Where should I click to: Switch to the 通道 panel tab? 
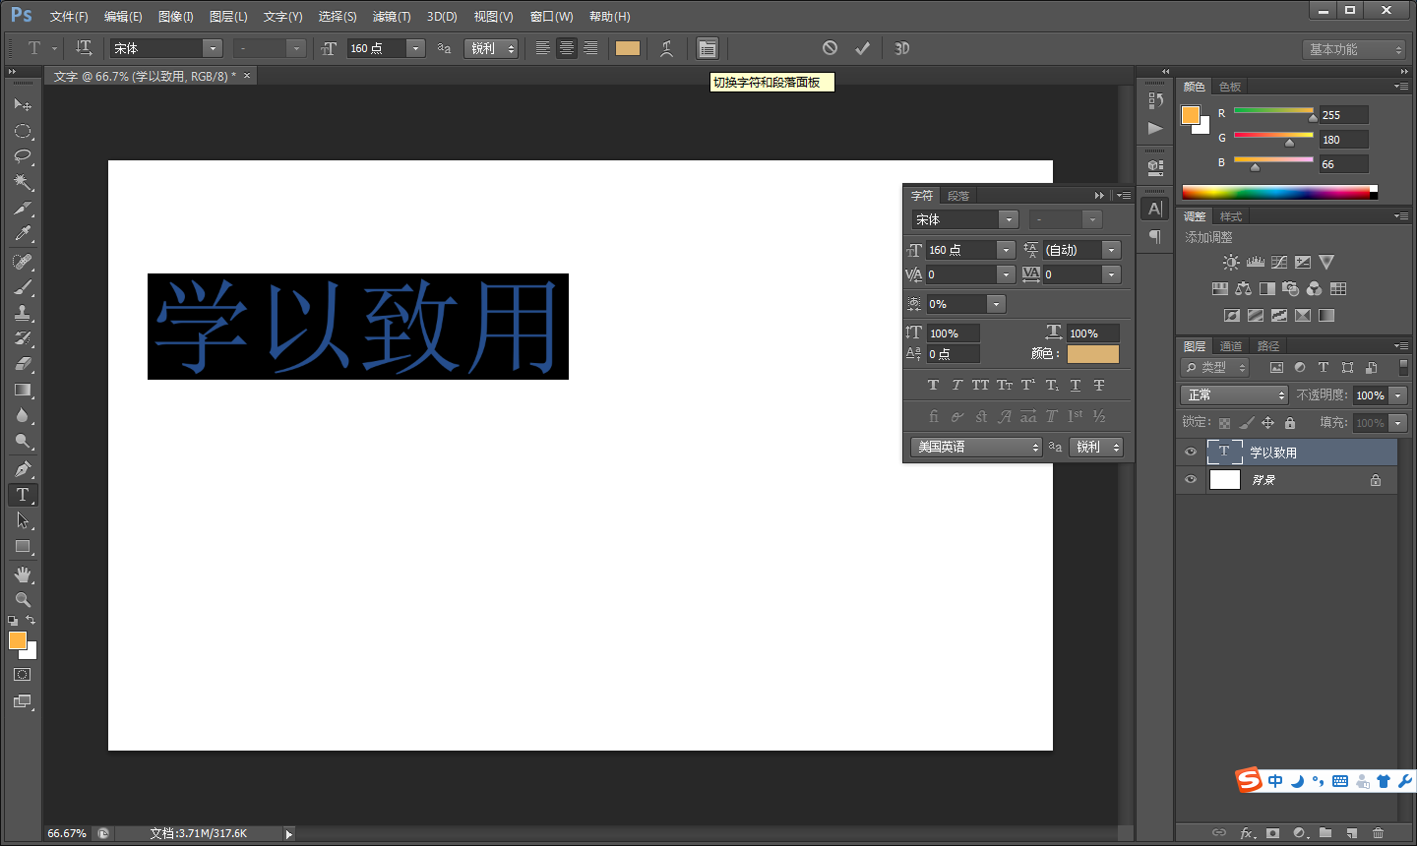(x=1230, y=345)
